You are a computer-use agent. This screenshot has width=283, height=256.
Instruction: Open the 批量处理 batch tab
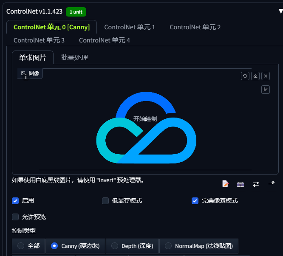(74, 57)
